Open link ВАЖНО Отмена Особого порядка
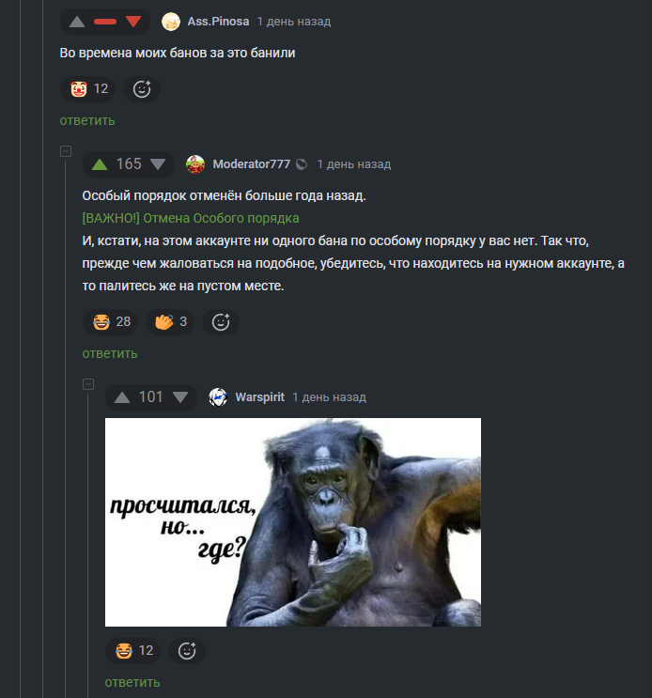Viewport: 652px width, 698px height. tap(191, 218)
